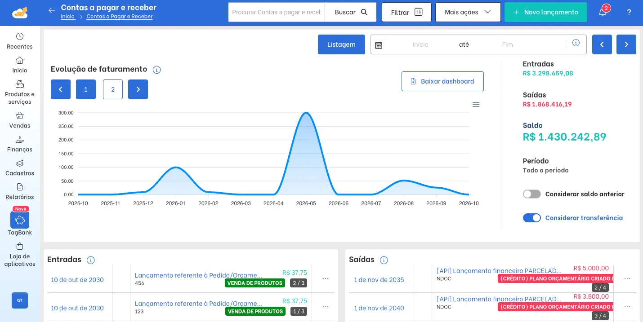
Task: Open Loja de aplicativos in sidebar
Action: 20,255
